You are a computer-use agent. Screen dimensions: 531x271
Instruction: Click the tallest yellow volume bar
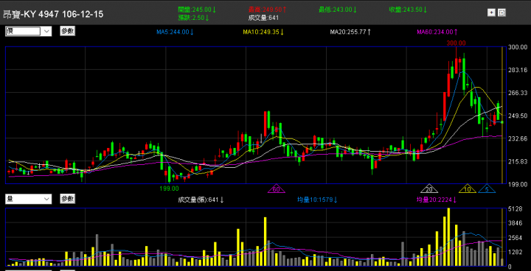[448, 237]
